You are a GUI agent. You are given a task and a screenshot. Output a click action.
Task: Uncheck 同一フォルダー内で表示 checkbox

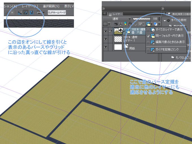148,36
